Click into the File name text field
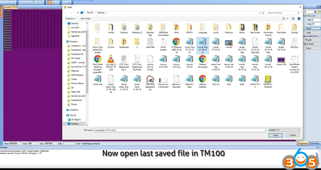This screenshot has width=321, height=170. (x=179, y=130)
